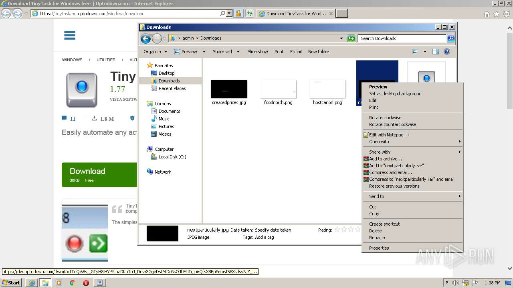Open the hamburger menu on Uptodown page
This screenshot has height=288, width=513.
70,35
